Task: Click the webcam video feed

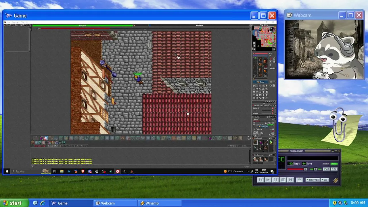Action: (324, 49)
